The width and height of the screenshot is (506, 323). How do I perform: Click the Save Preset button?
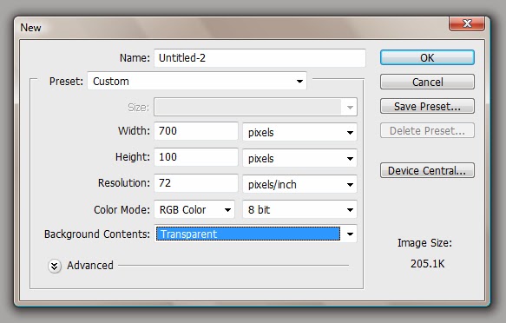tap(427, 106)
